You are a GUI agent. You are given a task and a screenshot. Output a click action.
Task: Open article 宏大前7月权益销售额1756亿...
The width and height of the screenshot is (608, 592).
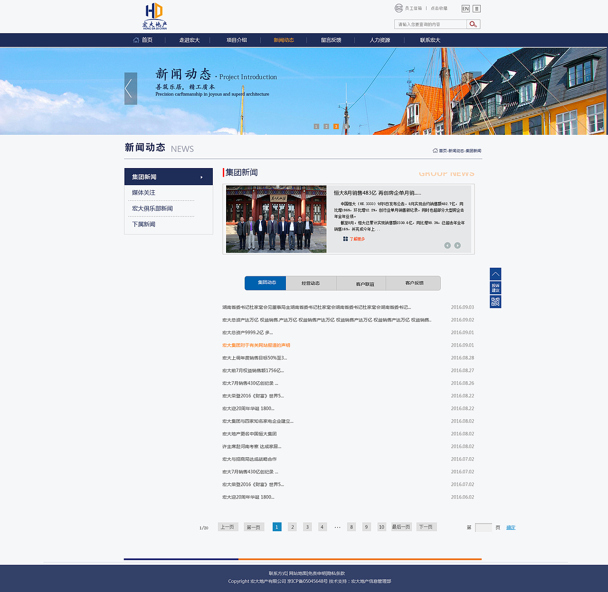point(253,371)
